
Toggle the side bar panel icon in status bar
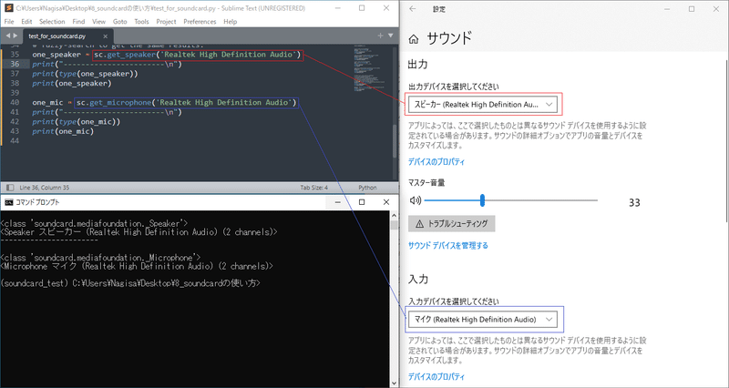pos(9,188)
